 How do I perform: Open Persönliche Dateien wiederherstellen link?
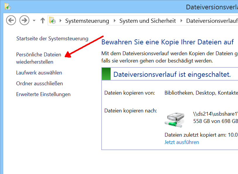coord(39,58)
